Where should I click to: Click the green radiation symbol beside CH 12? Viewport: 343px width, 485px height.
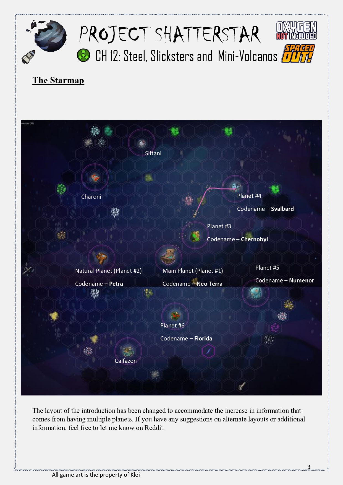(x=83, y=55)
